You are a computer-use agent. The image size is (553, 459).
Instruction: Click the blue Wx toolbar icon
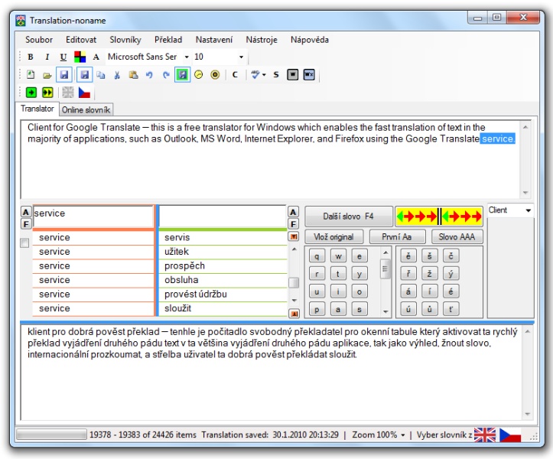(309, 75)
